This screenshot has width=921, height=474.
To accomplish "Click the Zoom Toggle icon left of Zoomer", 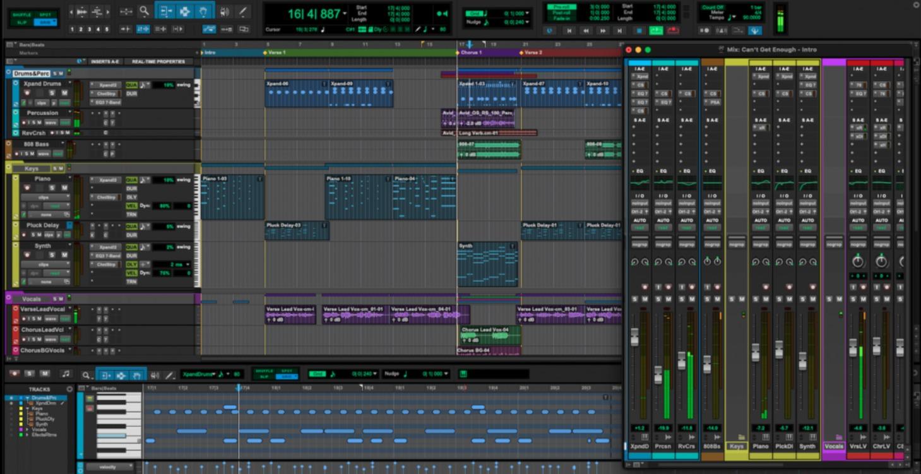I will (126, 11).
